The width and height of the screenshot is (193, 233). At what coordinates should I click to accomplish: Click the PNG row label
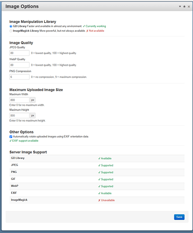14,172
